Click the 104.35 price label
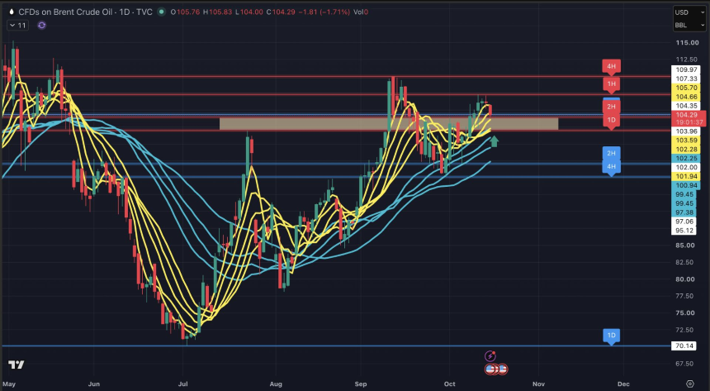The image size is (710, 391). 686,106
